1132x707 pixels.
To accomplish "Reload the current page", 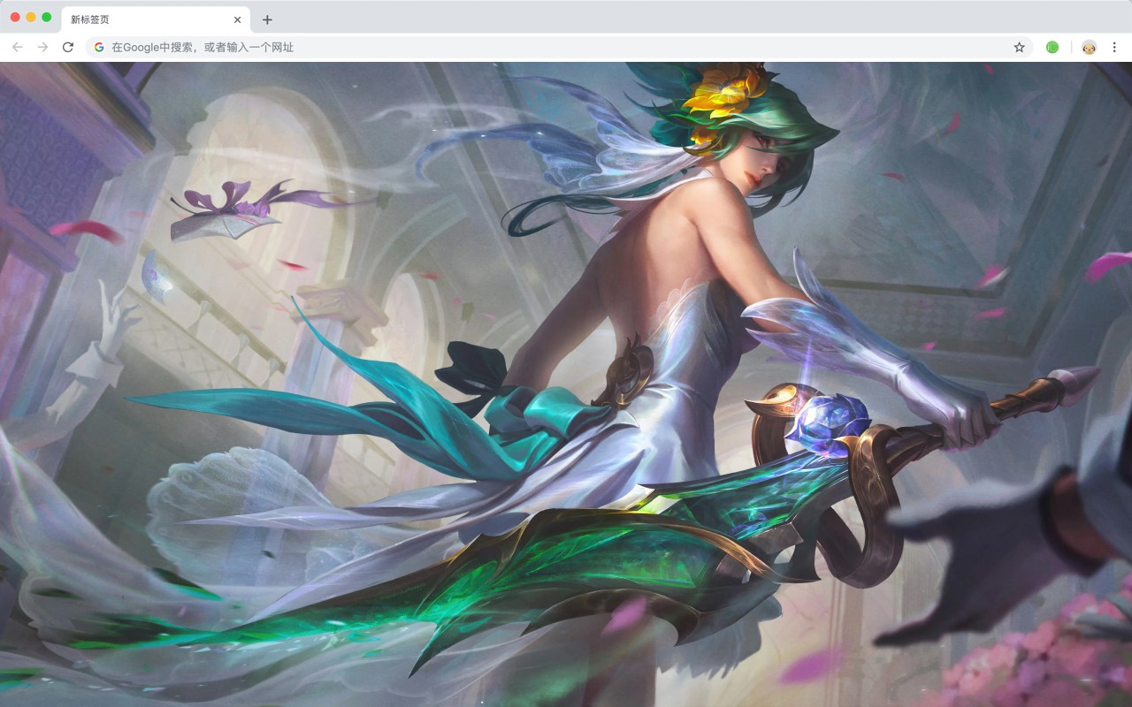I will pyautogui.click(x=67, y=47).
